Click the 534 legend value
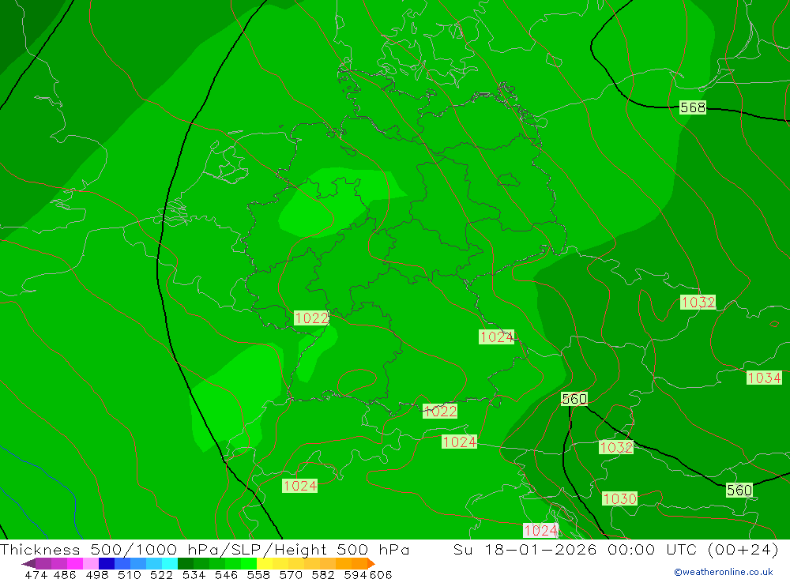The image size is (790, 579). pos(194,574)
